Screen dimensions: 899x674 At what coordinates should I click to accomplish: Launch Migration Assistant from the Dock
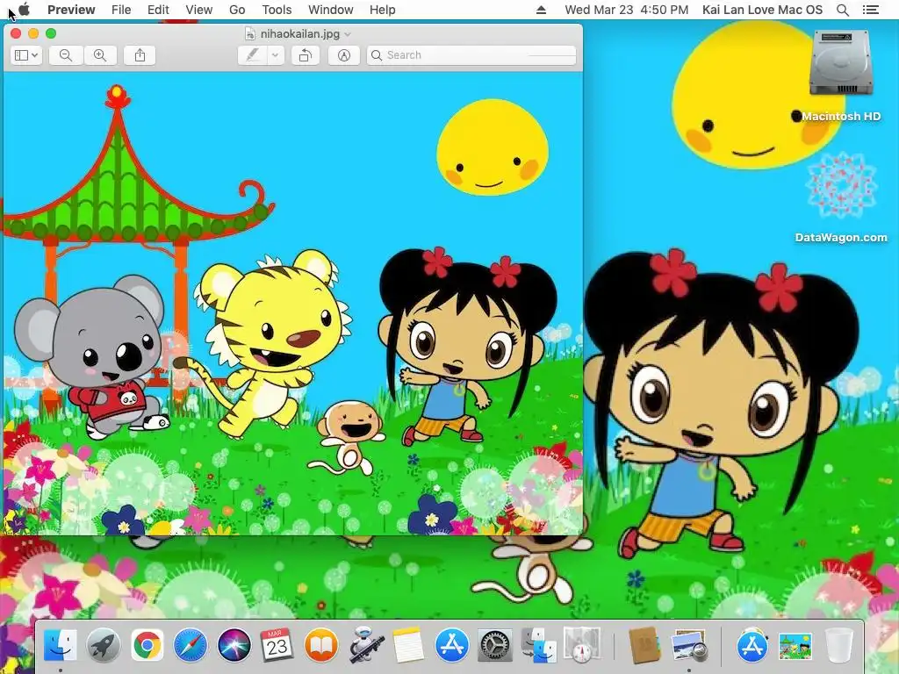coord(538,645)
